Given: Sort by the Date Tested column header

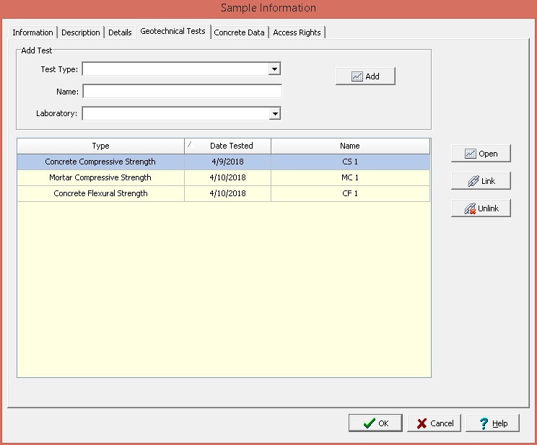Looking at the screenshot, I should coord(231,146).
